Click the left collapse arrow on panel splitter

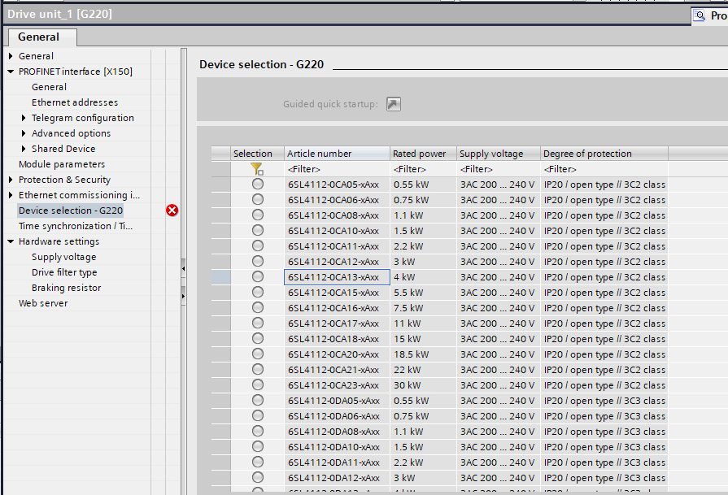pyautogui.click(x=183, y=267)
